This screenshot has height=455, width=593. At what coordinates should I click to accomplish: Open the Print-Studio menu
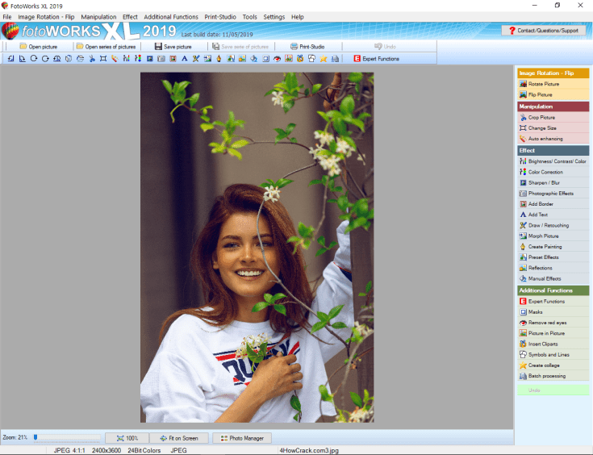(x=220, y=17)
